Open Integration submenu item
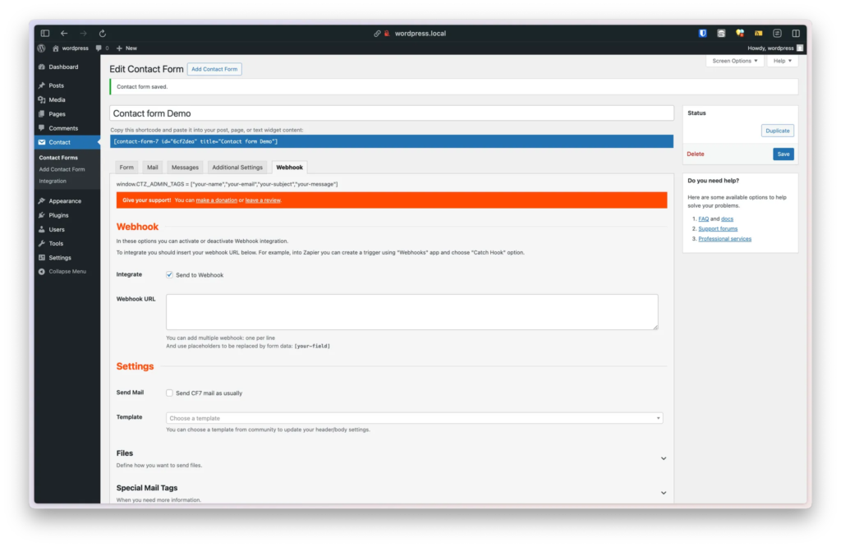This screenshot has width=841, height=547. (x=53, y=182)
